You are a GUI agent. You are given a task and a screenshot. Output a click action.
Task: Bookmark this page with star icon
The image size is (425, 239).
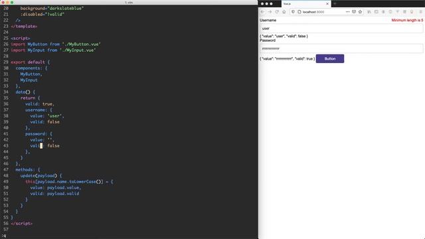click(360, 12)
